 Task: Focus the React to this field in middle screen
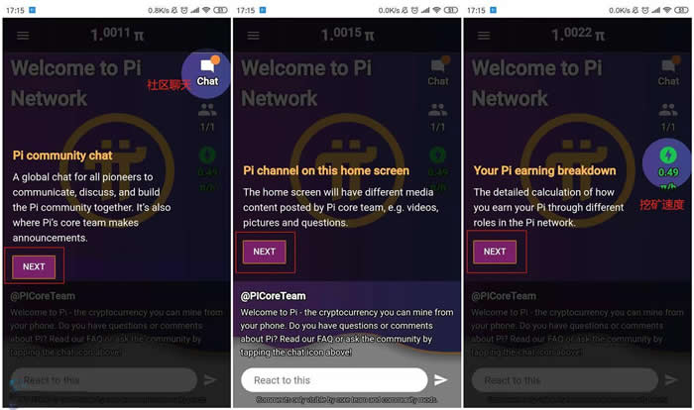point(334,380)
